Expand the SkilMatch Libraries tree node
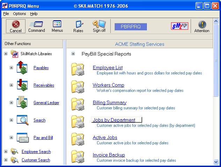This screenshot has height=167, width=221. coord(6,53)
